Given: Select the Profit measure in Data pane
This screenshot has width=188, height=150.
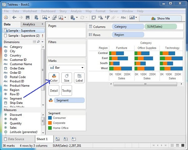Looking at the screenshot, I should click(x=13, y=119).
